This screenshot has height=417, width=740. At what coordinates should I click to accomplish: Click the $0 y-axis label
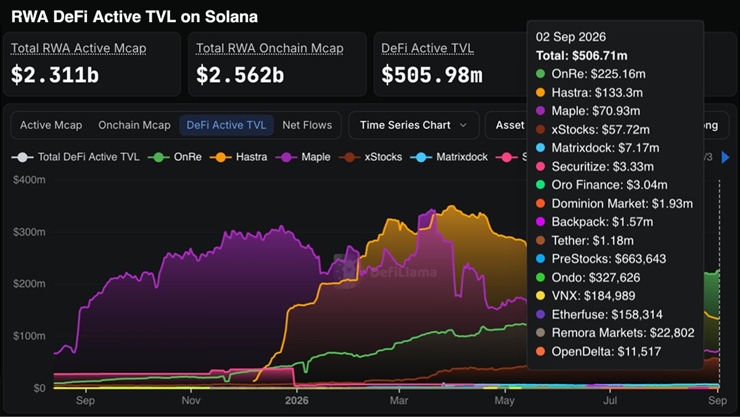[39, 388]
